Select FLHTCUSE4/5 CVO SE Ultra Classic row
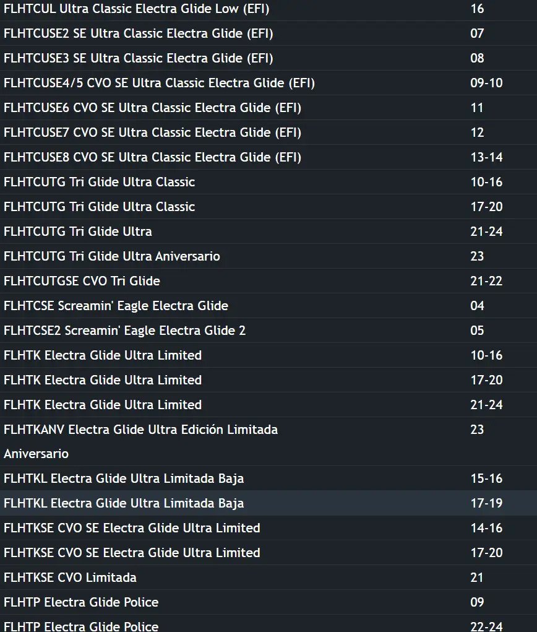 pos(268,82)
